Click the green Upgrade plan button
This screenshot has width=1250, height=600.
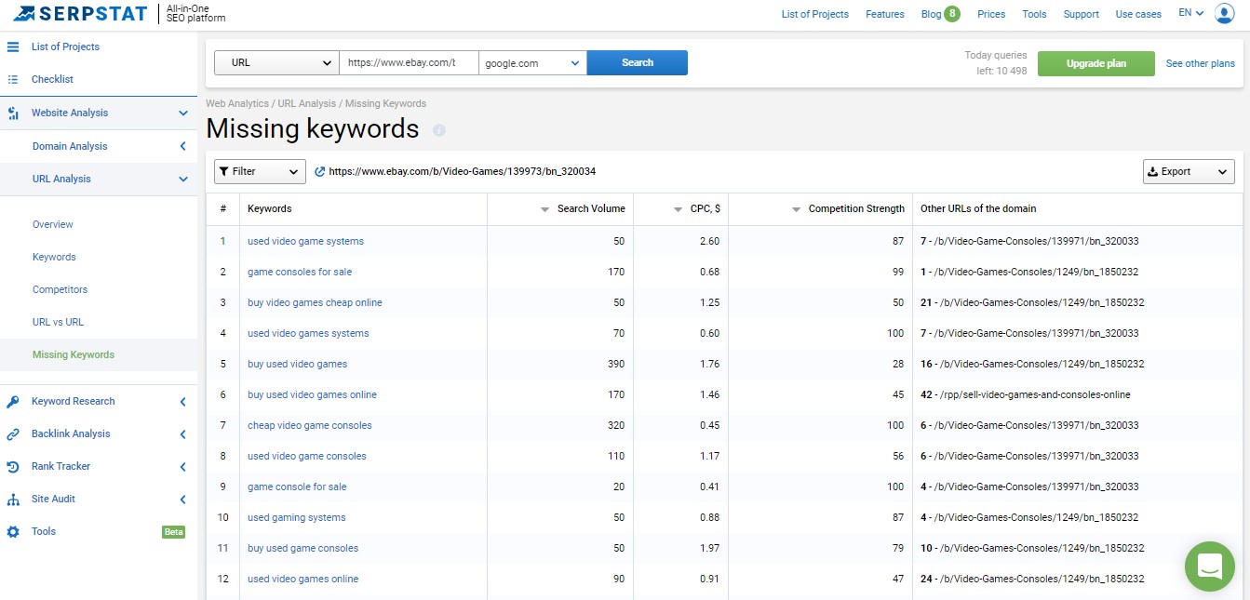1095,64
